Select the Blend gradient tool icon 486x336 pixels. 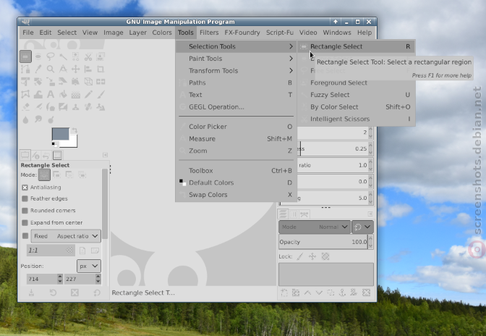point(76,94)
